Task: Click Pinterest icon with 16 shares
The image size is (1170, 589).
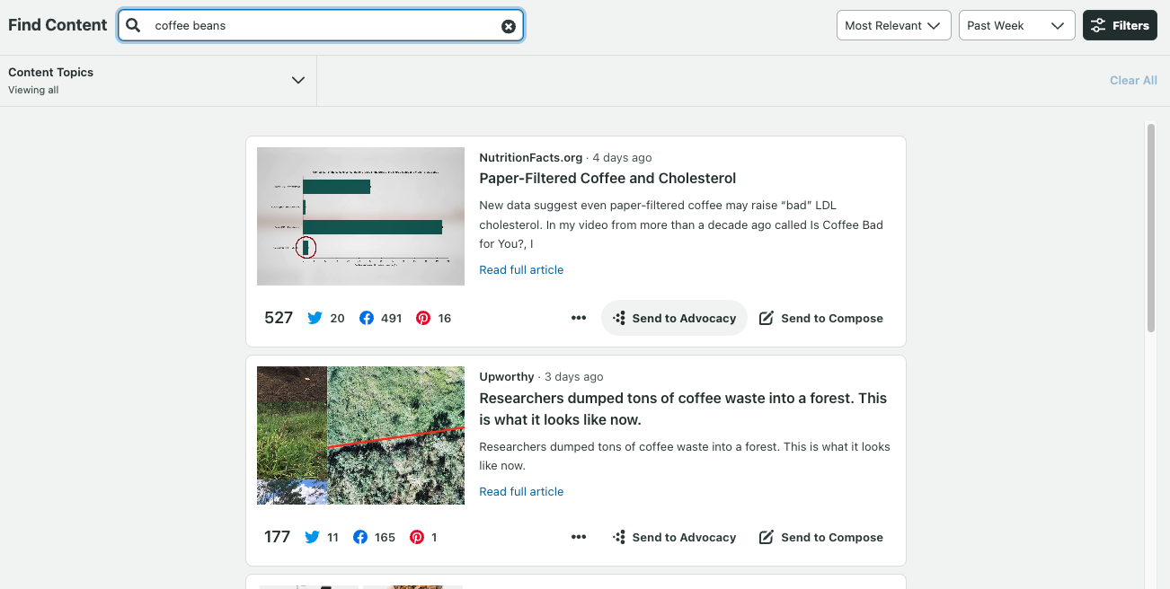Action: [423, 318]
